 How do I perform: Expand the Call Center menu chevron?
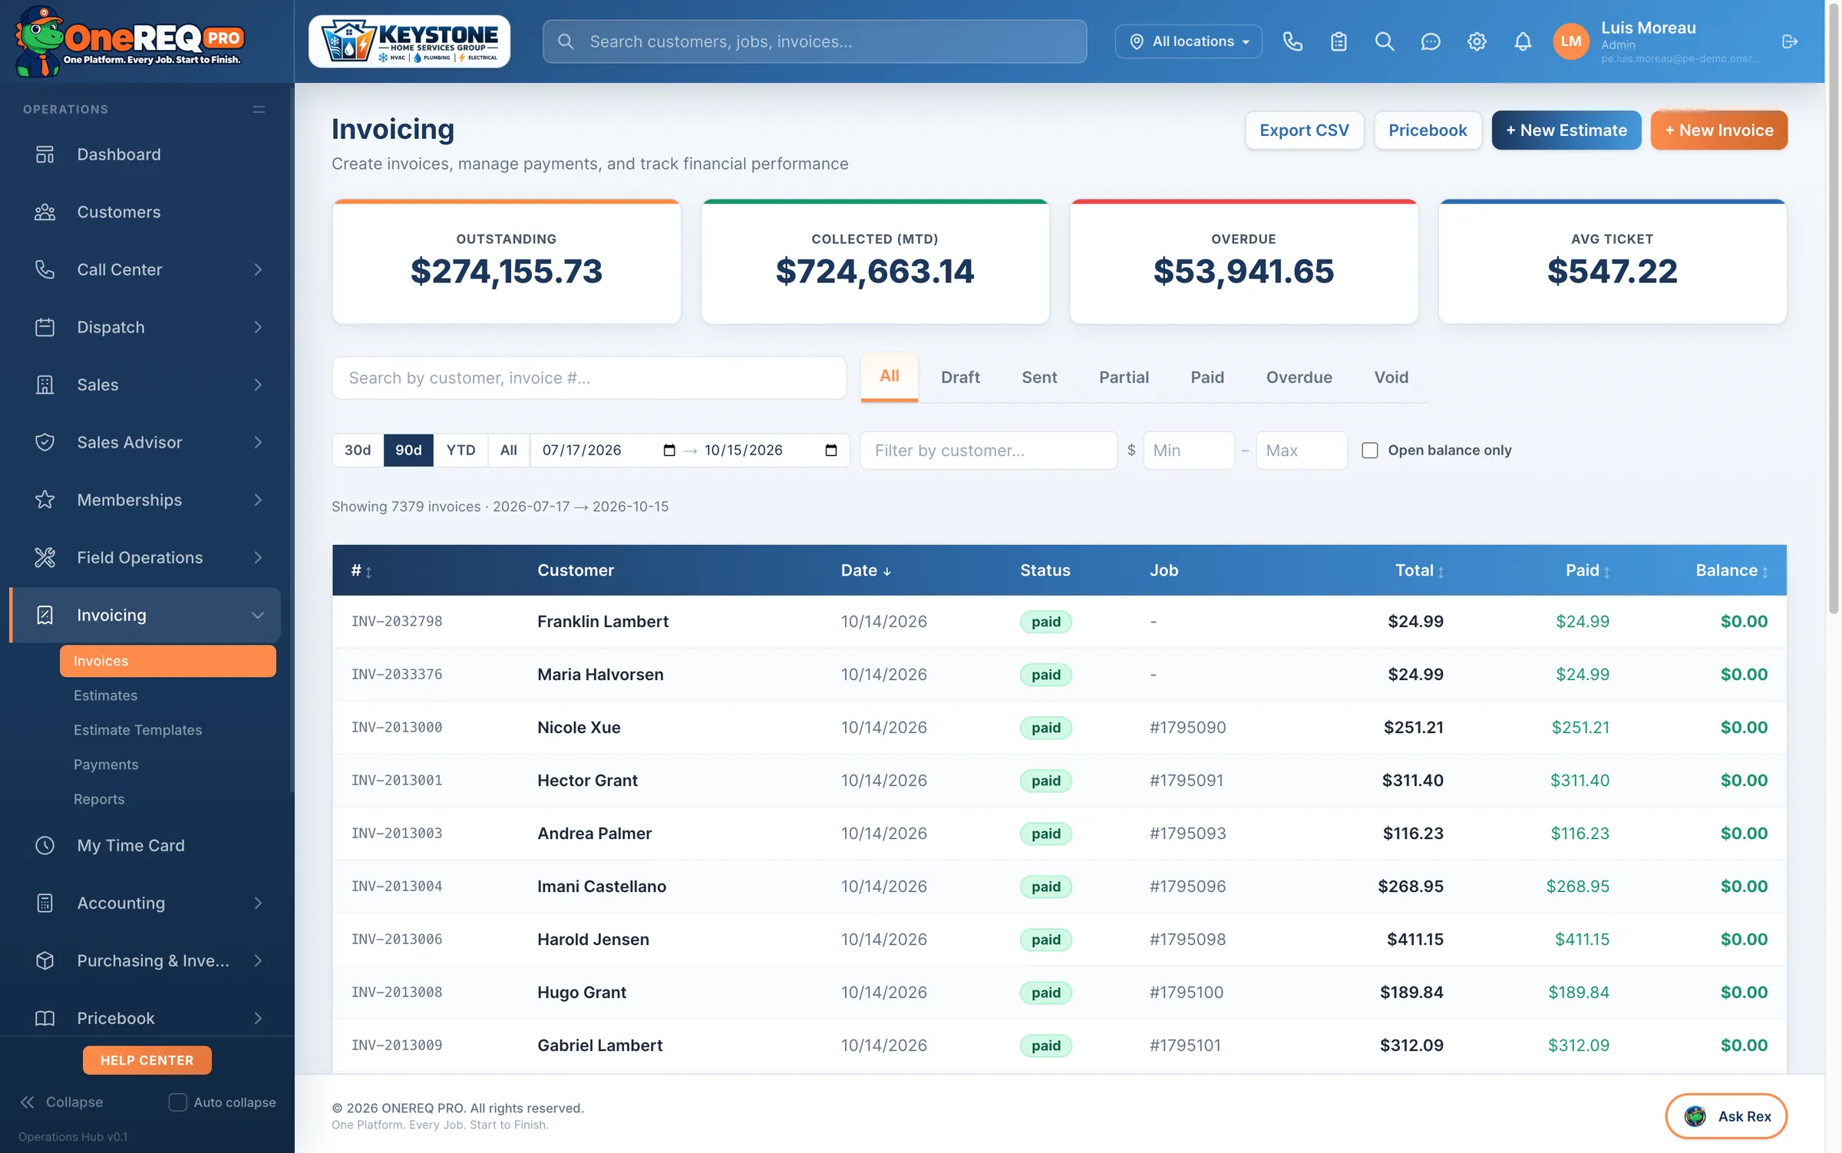[x=258, y=269]
